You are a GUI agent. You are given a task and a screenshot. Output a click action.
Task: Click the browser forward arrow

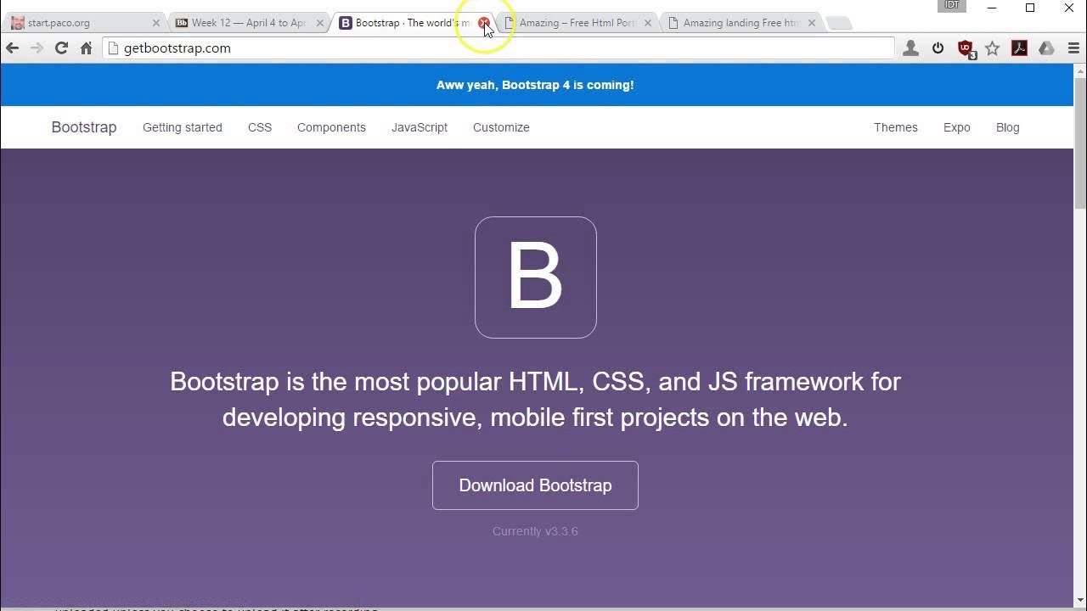(x=37, y=48)
